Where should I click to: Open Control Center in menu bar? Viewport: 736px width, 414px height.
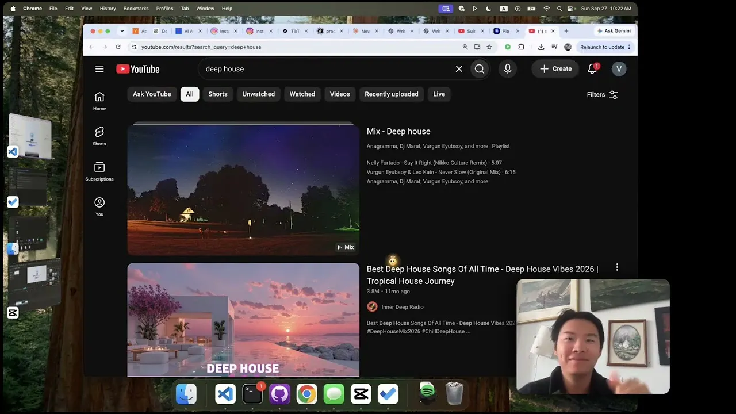point(571,9)
